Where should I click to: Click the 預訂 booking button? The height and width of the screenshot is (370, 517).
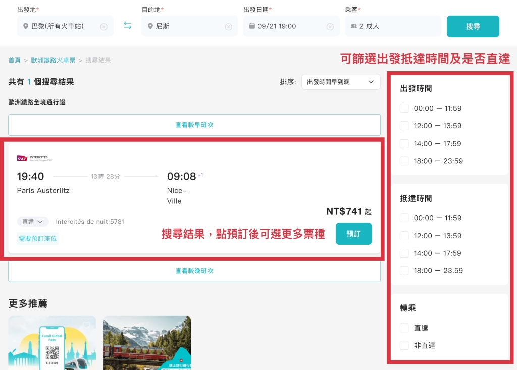pyautogui.click(x=353, y=234)
